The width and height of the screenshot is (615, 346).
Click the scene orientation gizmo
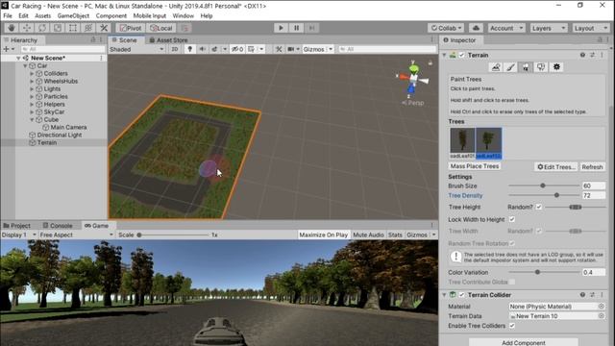[x=412, y=79]
